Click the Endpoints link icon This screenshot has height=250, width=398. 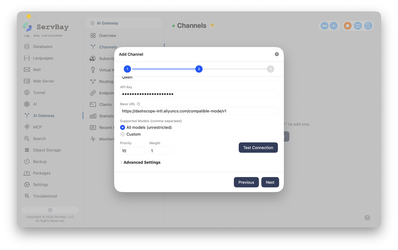tap(93, 93)
